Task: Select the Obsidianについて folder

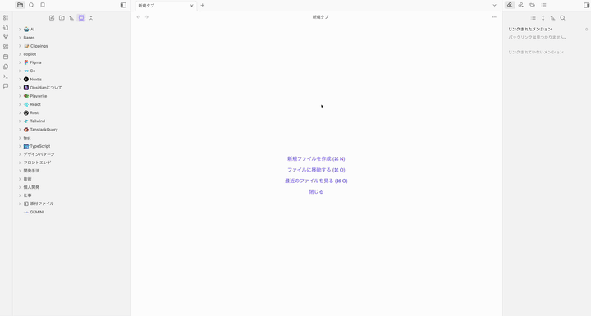Action: (x=71, y=88)
